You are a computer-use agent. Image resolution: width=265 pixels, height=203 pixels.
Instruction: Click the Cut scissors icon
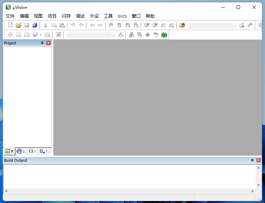point(45,25)
